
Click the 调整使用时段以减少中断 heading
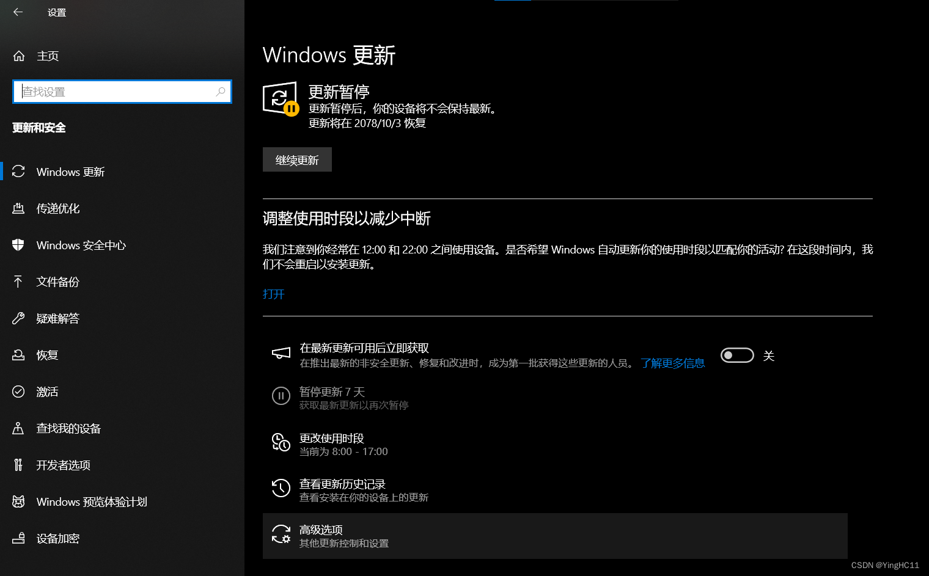point(347,219)
